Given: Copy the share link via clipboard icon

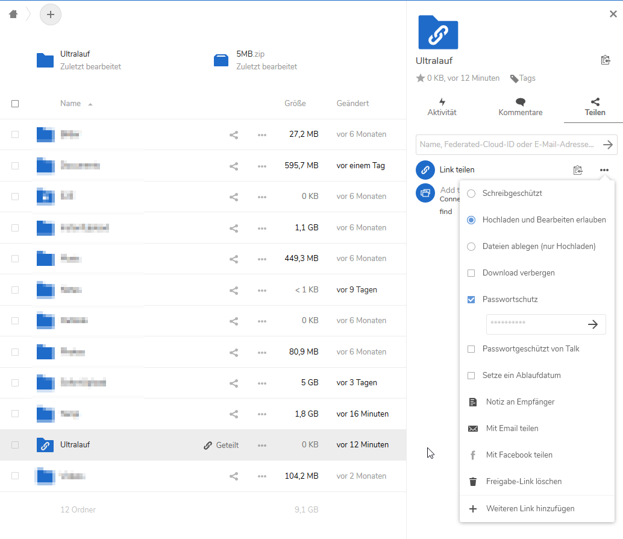Looking at the screenshot, I should click(x=578, y=170).
